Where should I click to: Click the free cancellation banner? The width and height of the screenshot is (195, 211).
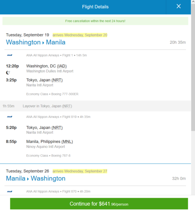(x=95, y=21)
